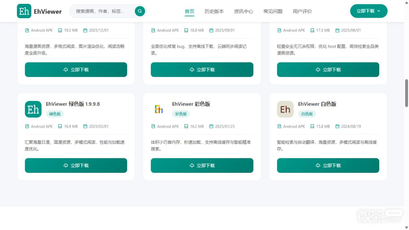The height and width of the screenshot is (230, 409).
Task: Download EhViewer 绿色版 1.9.9.8
Action: point(76,165)
